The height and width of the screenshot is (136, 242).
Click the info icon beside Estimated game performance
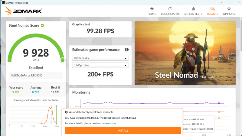click(127, 50)
